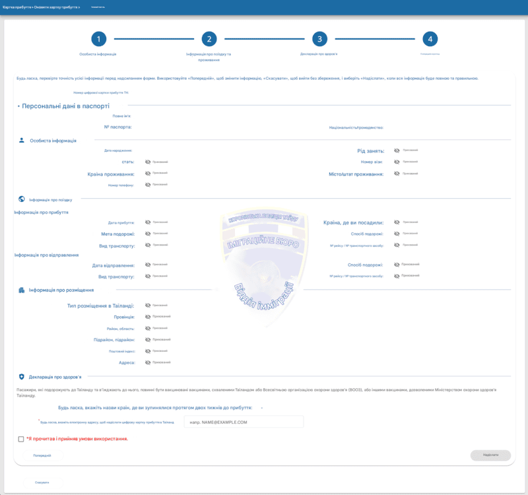
Task: Focus the email field 'напр. NAME@EXAMPLE.COM'
Action: point(244,422)
